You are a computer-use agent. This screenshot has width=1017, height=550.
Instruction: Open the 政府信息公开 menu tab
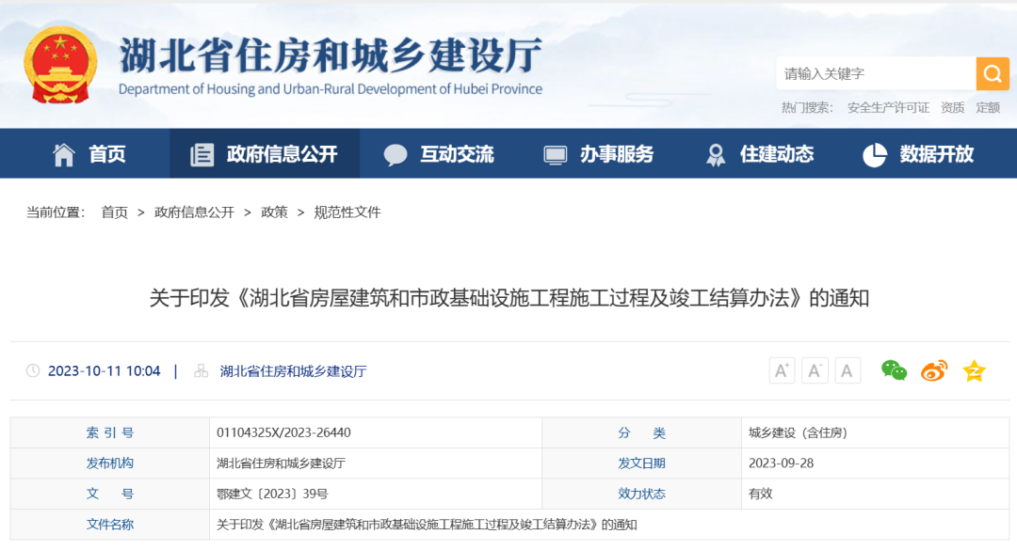pos(265,153)
